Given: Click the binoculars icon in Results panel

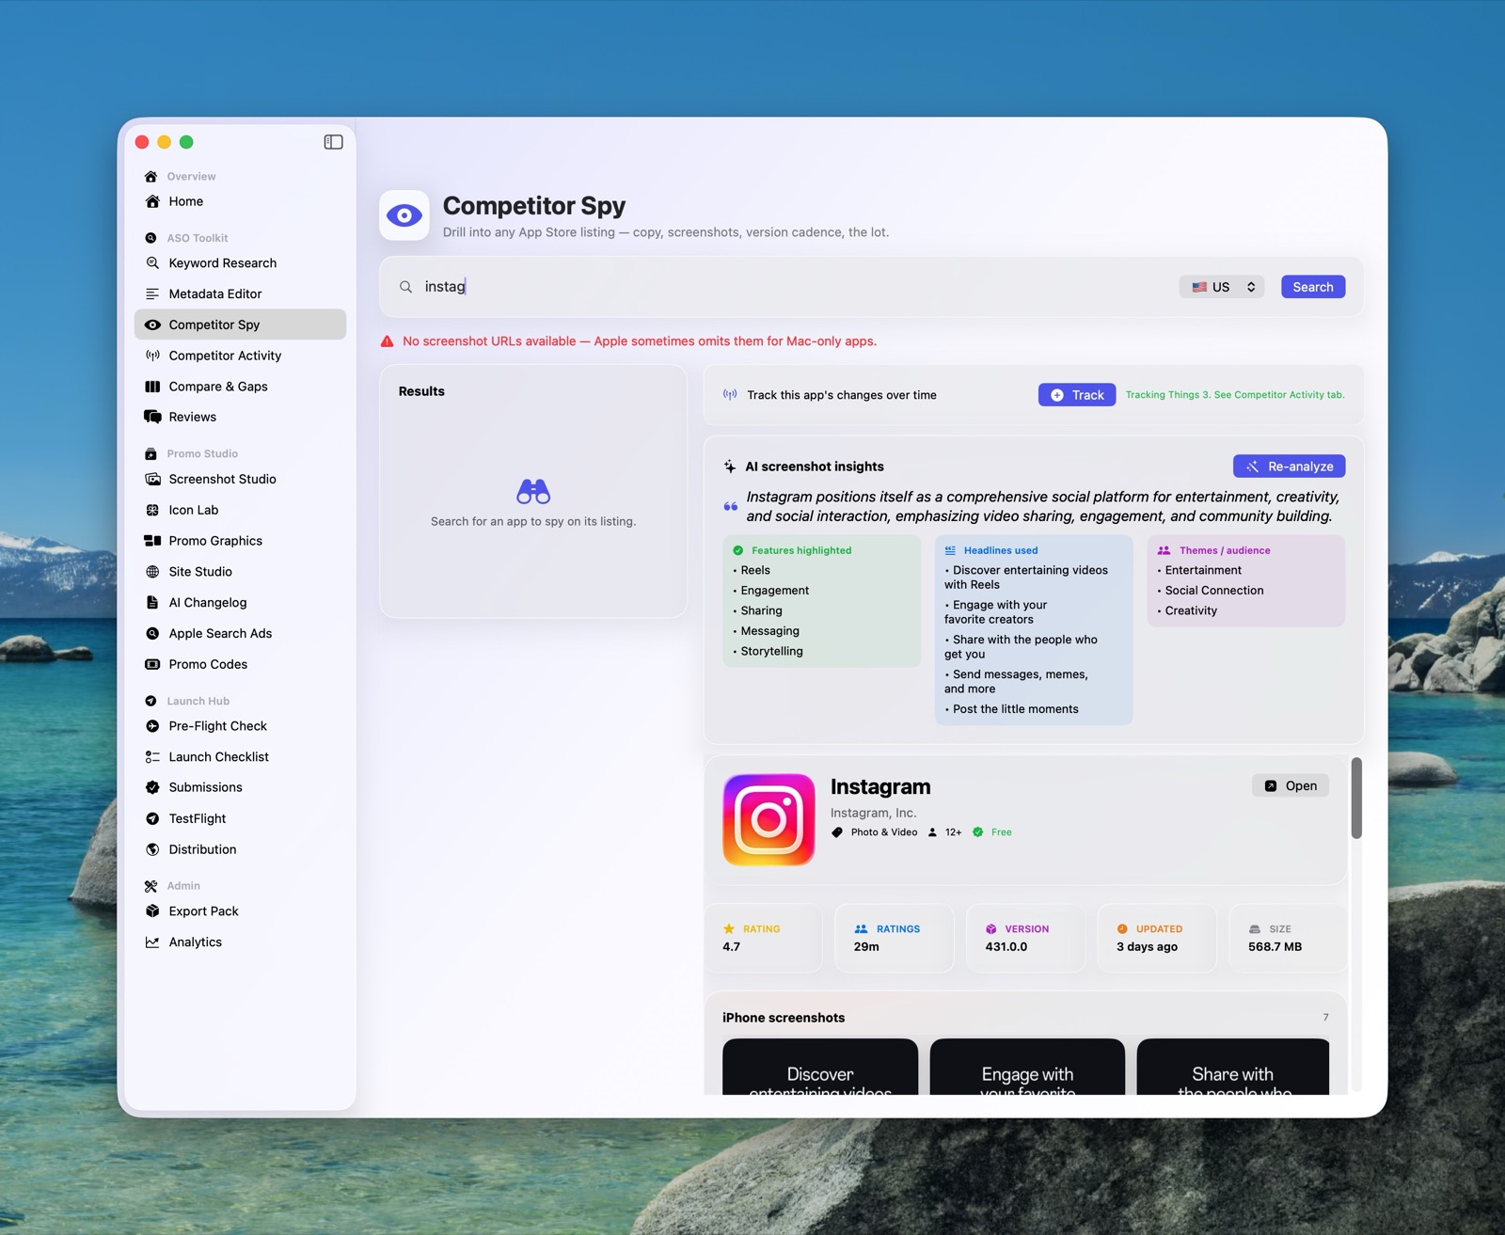Looking at the screenshot, I should pos(533,491).
